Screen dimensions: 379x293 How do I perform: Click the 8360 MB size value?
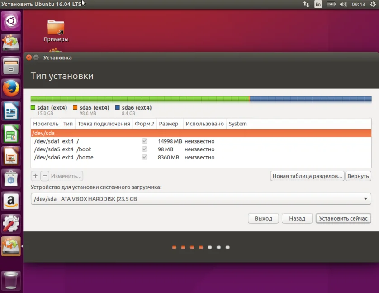(169, 157)
